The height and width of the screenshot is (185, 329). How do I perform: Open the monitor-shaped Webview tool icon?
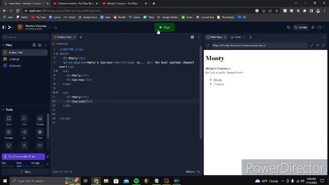click(9, 145)
